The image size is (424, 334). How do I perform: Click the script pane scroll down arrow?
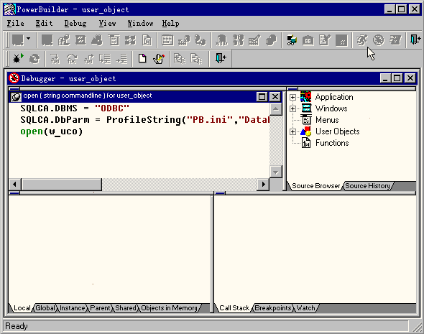tap(276, 172)
